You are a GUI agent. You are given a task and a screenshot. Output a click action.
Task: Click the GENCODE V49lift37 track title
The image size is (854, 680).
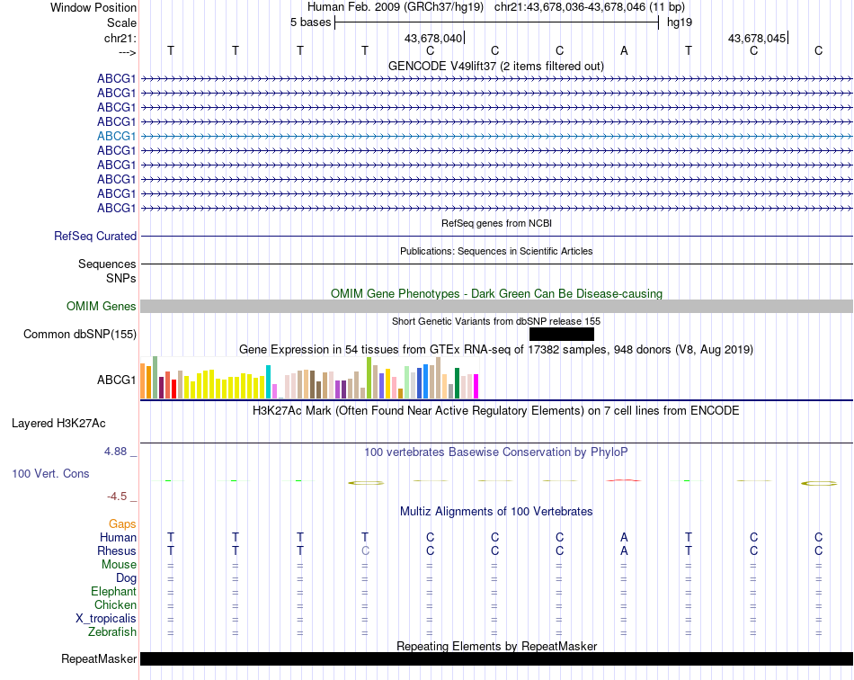tap(495, 66)
